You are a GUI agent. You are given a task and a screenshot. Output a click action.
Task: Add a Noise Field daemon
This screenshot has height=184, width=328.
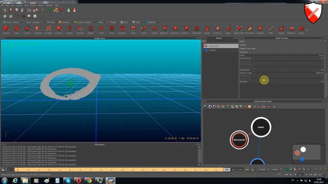[x=196, y=30]
